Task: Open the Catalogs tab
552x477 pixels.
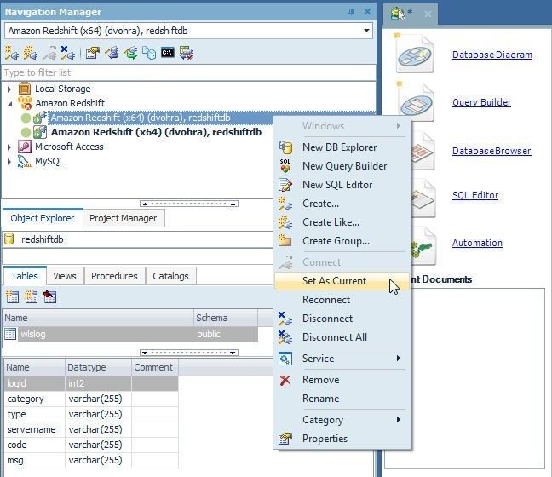Action: [170, 276]
